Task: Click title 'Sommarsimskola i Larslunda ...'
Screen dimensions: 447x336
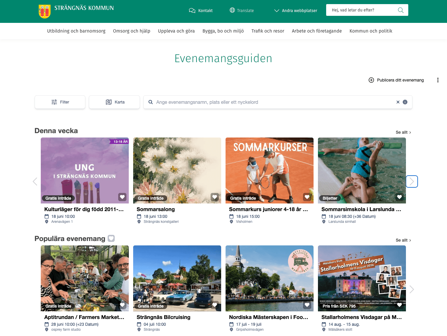Action: [361, 209]
